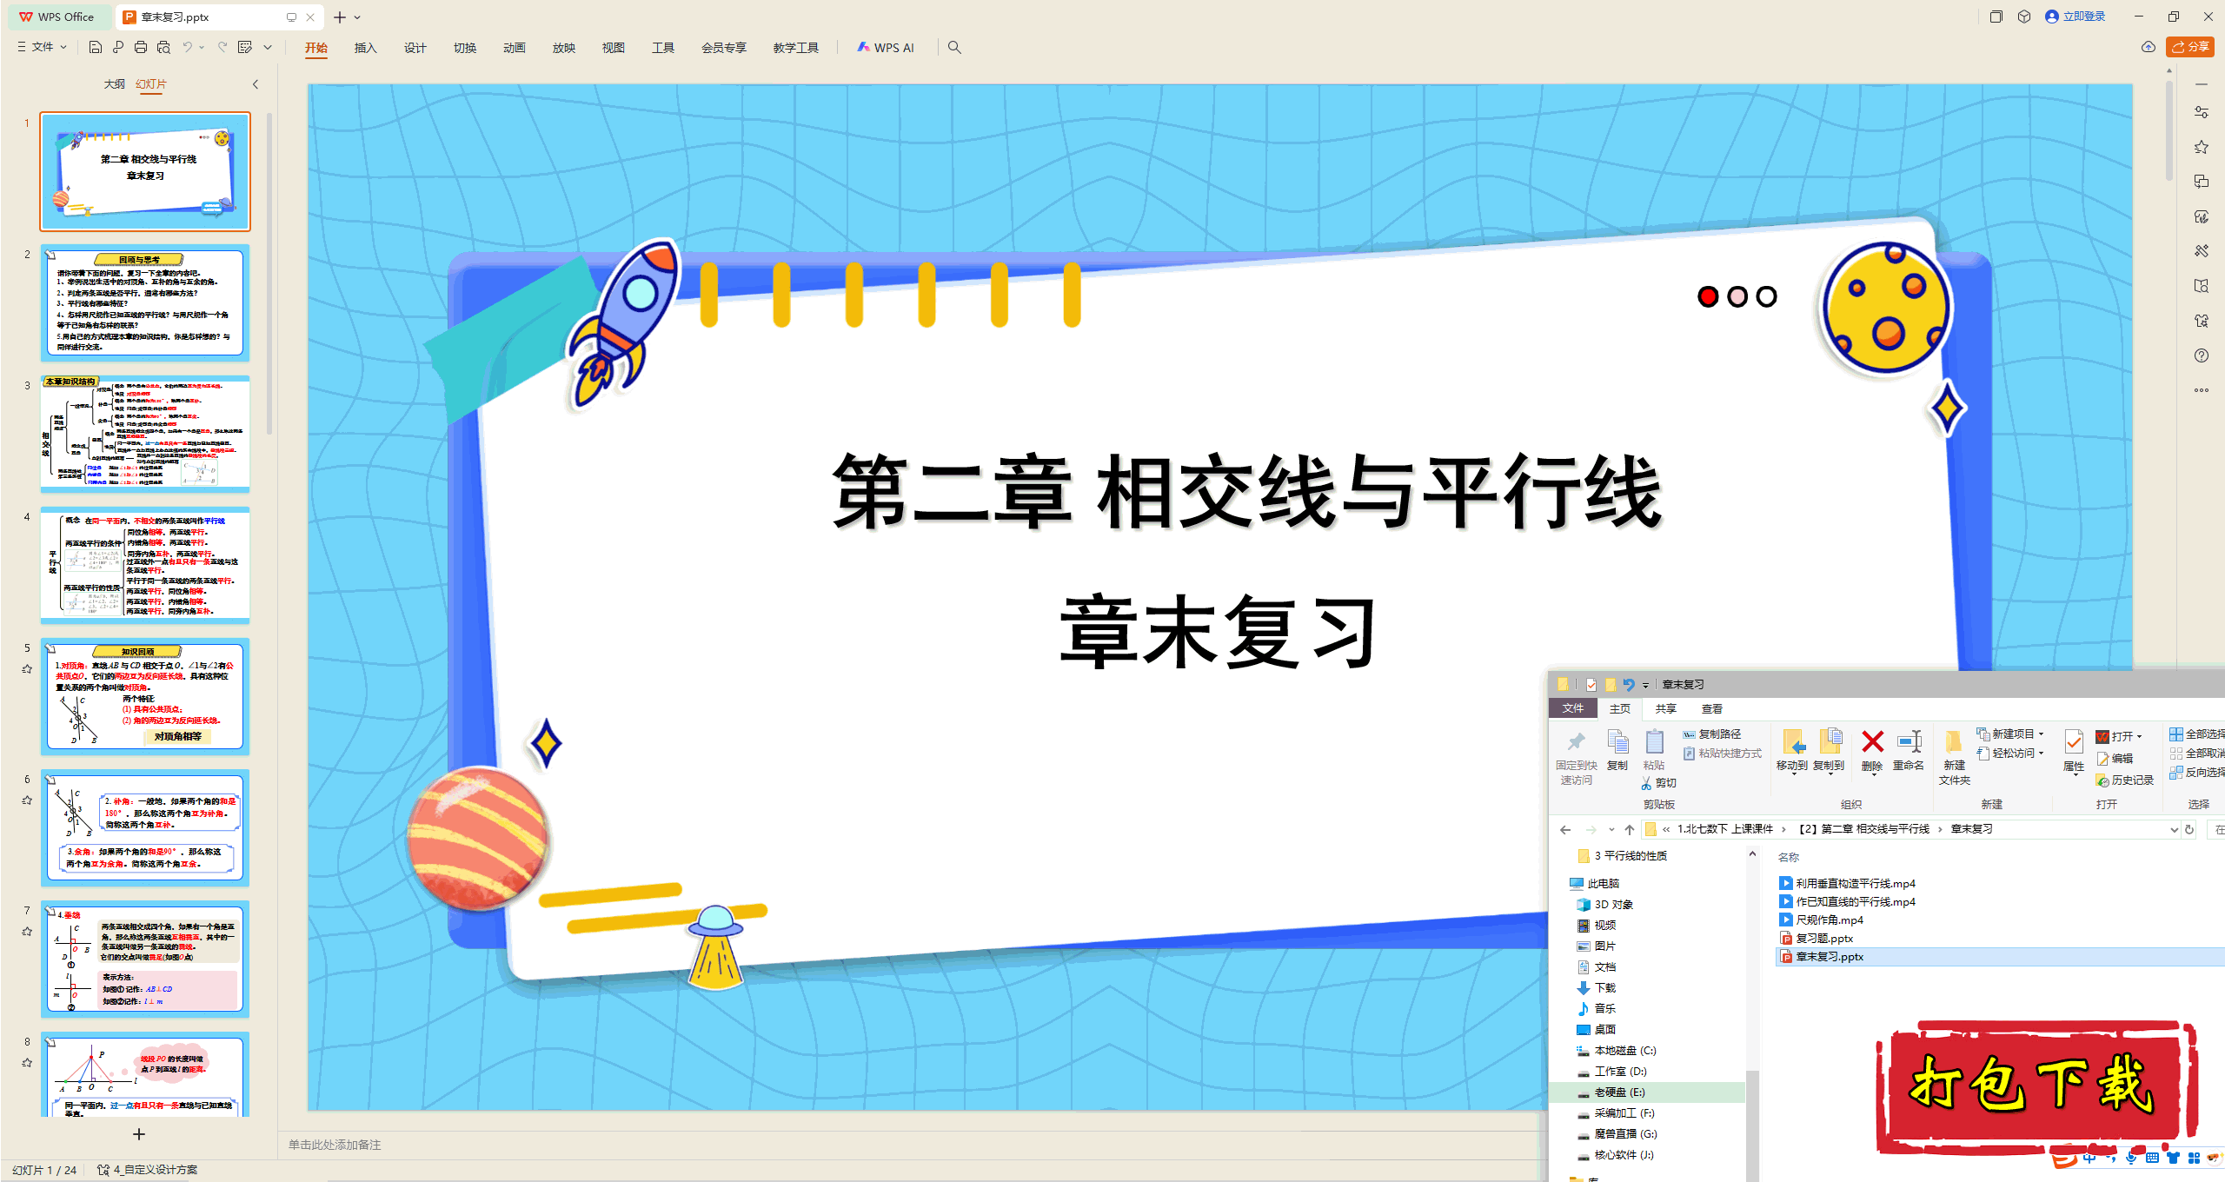This screenshot has height=1182, width=2225.
Task: Click 历史记录 in Explorer ribbon
Action: (2124, 780)
